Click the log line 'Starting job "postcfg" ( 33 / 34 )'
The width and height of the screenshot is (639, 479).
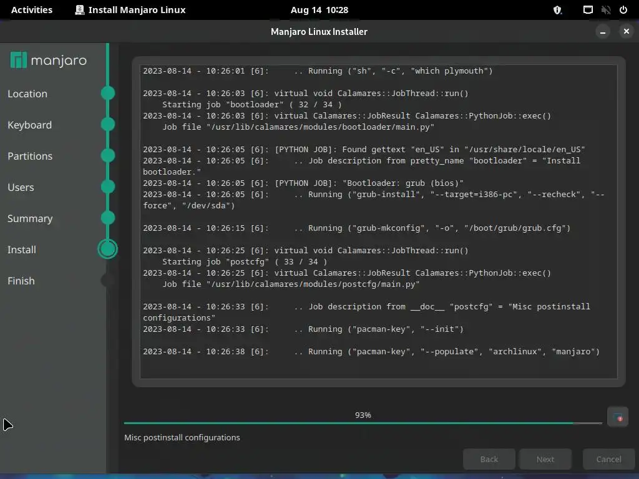pyautogui.click(x=245, y=262)
